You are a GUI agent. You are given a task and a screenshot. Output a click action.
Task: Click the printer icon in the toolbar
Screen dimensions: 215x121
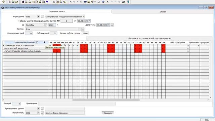123,2
